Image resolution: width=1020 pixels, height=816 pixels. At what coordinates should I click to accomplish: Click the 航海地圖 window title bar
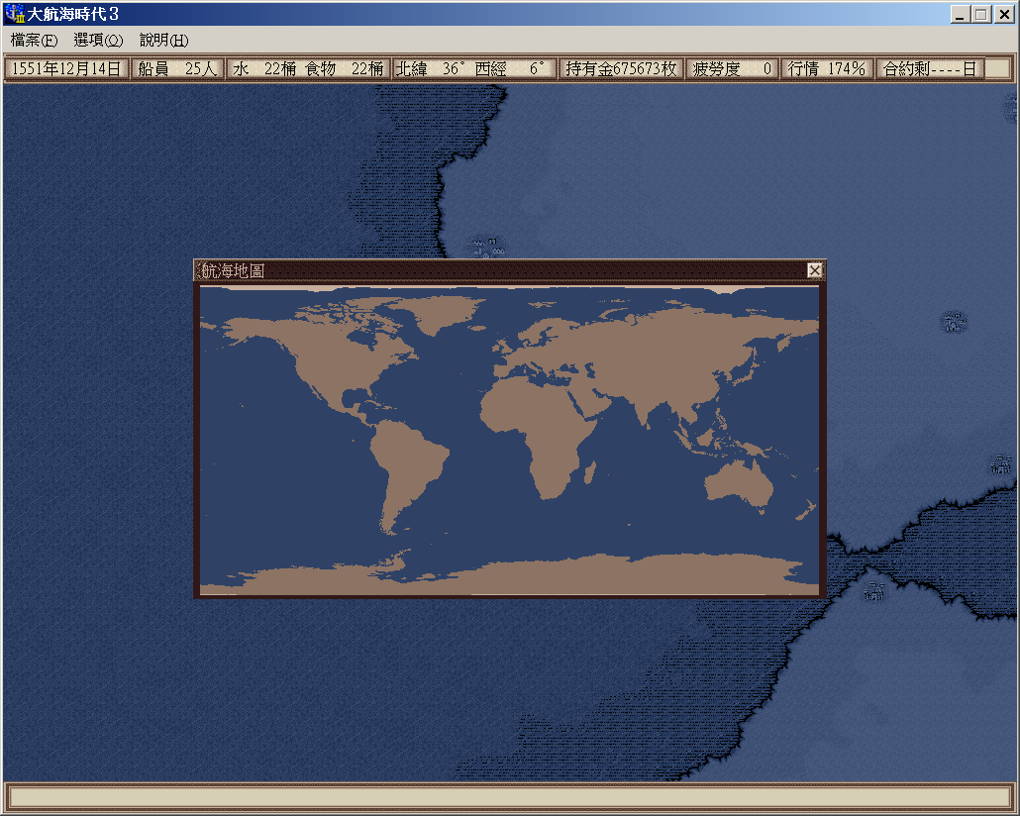click(x=495, y=270)
